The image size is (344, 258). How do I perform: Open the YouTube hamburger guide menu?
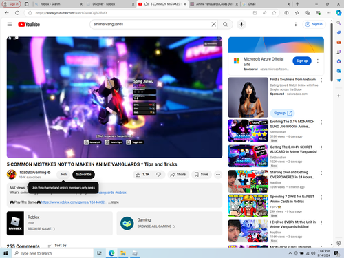click(x=10, y=24)
